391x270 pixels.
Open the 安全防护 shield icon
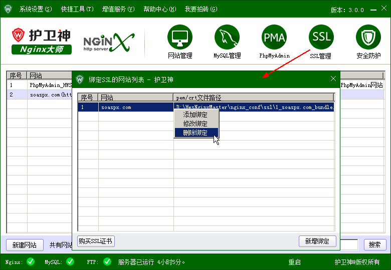point(368,37)
